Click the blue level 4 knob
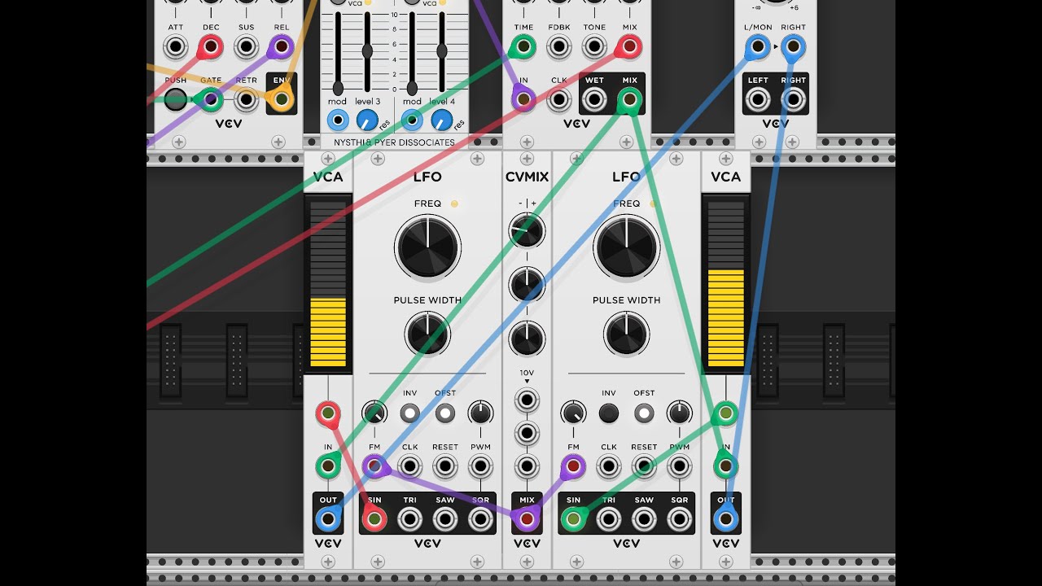Image resolution: width=1042 pixels, height=586 pixels. coord(442,120)
